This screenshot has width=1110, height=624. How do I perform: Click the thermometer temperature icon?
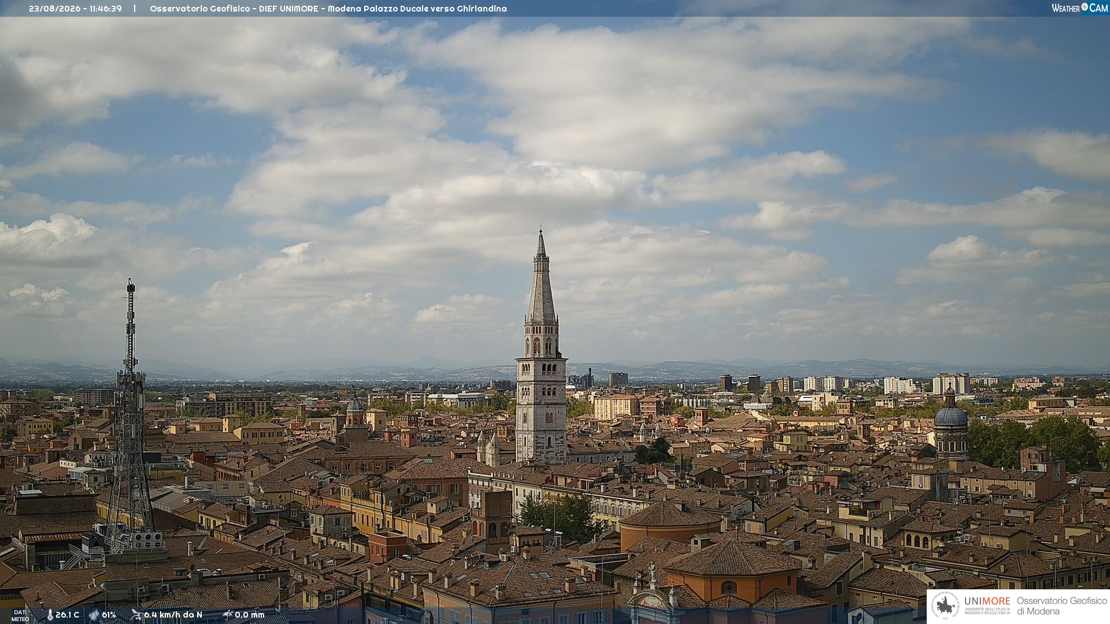tap(50, 615)
